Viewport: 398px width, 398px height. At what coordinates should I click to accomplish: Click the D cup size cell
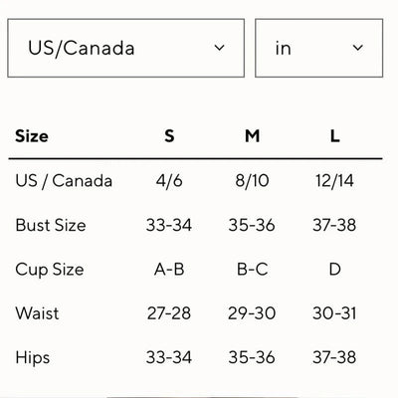pos(334,270)
